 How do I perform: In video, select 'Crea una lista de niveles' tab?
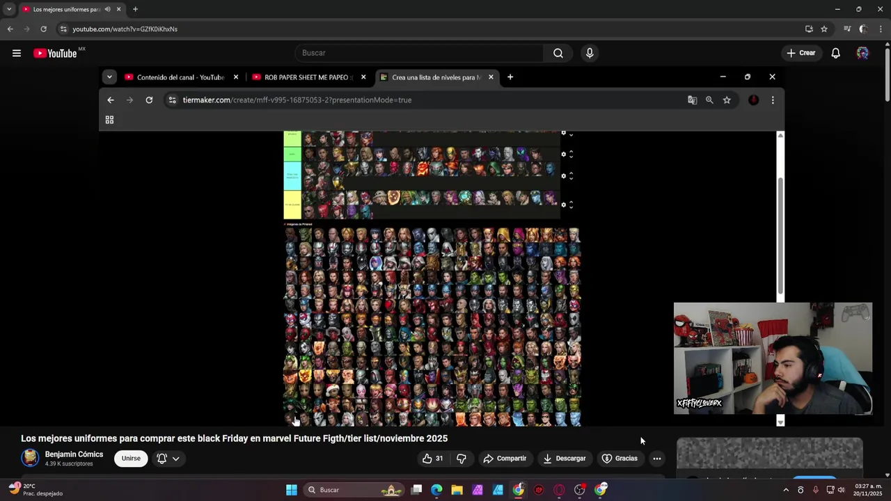[436, 77]
